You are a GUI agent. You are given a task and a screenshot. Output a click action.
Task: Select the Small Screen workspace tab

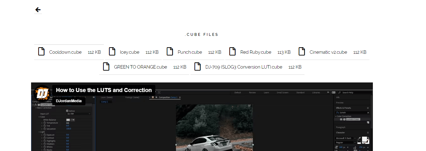282,93
